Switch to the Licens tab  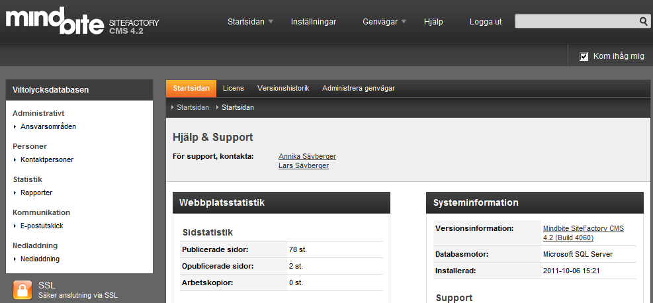[x=233, y=88]
